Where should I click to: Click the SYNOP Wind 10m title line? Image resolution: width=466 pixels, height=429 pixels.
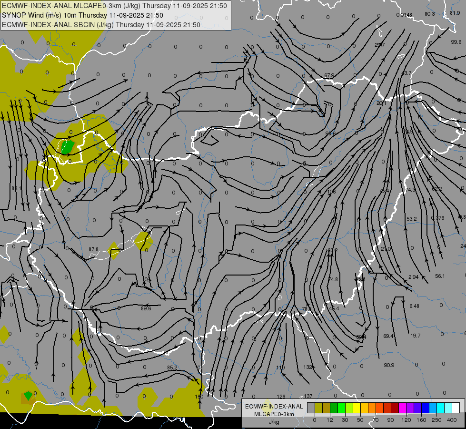[x=82, y=15]
